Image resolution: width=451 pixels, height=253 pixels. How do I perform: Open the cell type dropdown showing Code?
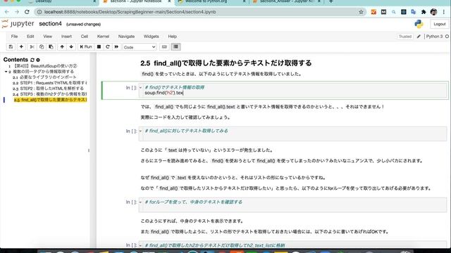click(140, 47)
